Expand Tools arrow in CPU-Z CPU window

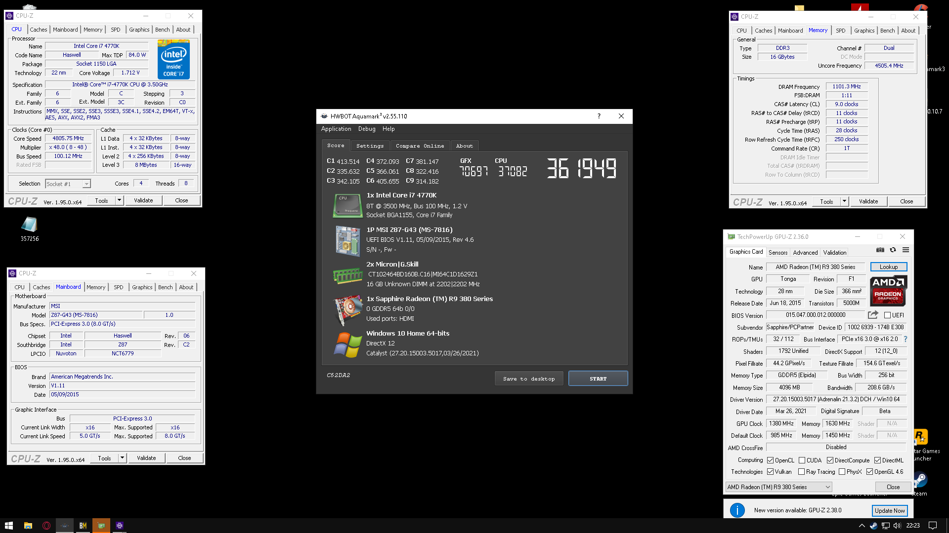[x=119, y=200]
